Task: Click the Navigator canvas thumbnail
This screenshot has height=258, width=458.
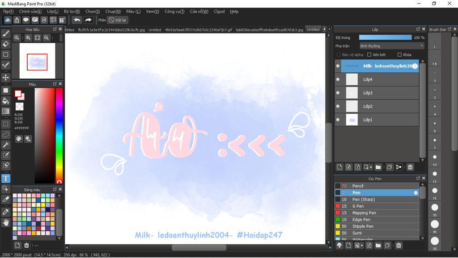Action: [x=37, y=61]
